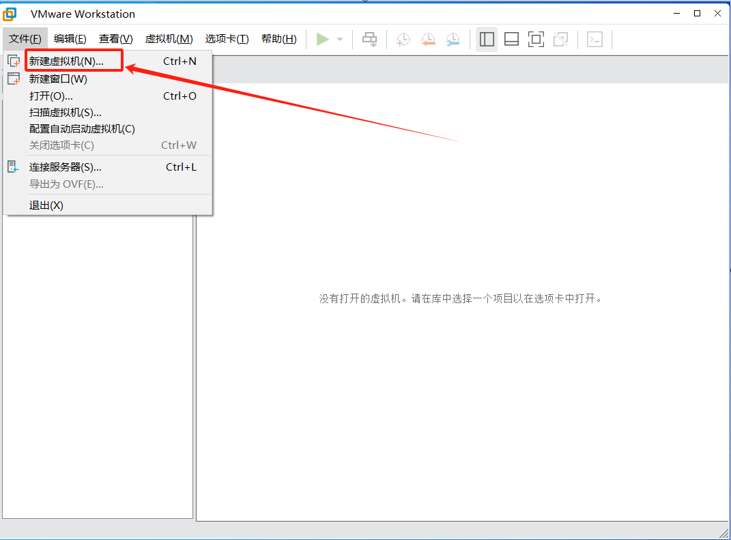Open the 文件(F) menu
Screen dimensions: 731x540
pyautogui.click(x=25, y=39)
